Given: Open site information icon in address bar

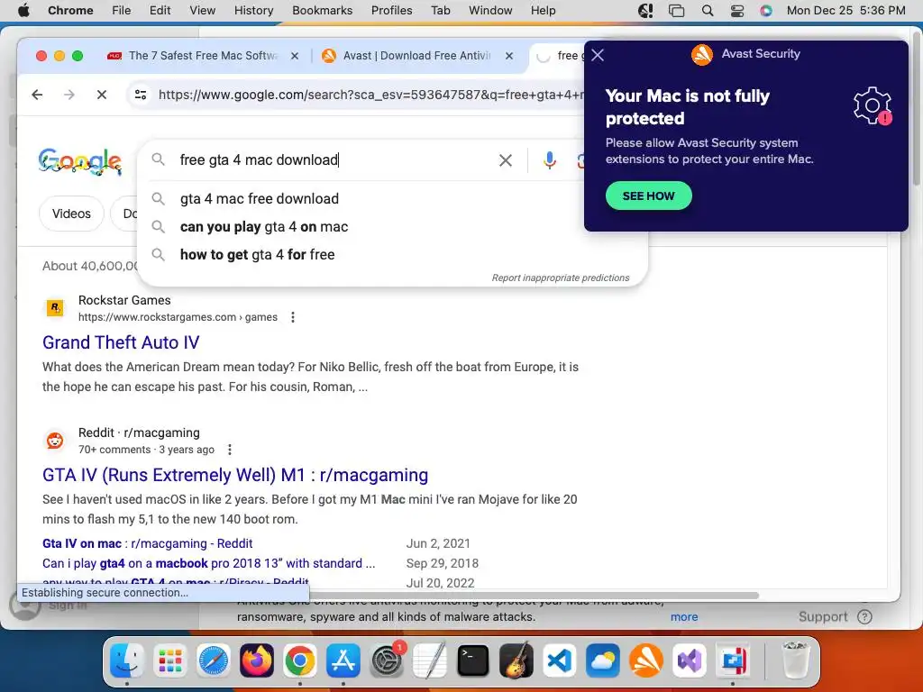Looking at the screenshot, I should (x=141, y=95).
